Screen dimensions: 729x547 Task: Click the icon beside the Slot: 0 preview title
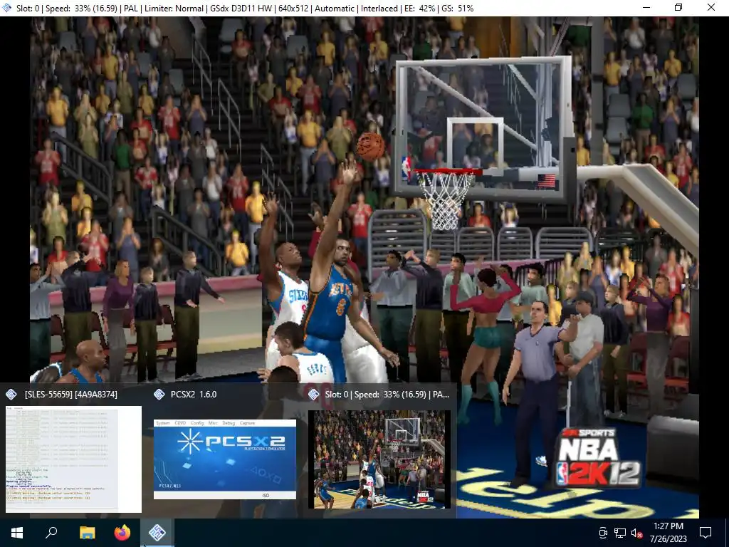313,395
